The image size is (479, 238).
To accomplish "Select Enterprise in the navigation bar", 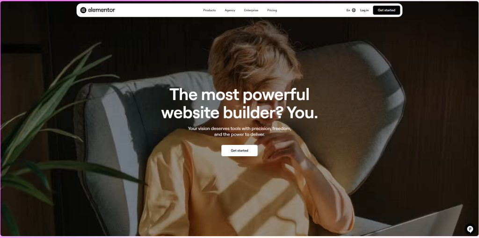I will pyautogui.click(x=251, y=10).
